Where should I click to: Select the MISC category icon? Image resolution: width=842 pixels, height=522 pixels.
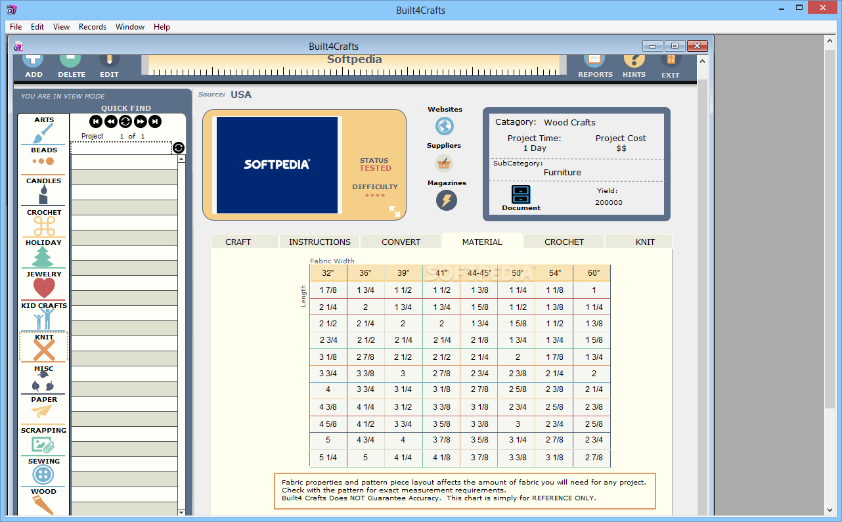click(44, 382)
